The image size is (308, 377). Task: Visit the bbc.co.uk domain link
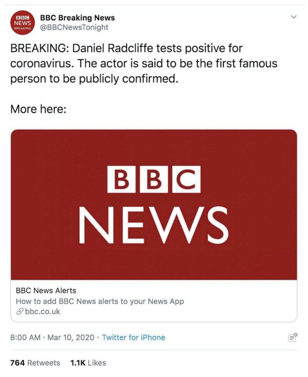[x=42, y=311]
